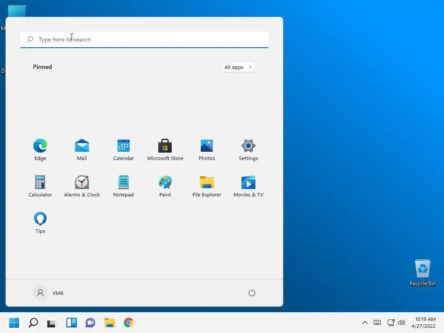Viewport: 444px width, 333px height.
Task: Open the Edge browser pinned app
Action: coord(40,150)
